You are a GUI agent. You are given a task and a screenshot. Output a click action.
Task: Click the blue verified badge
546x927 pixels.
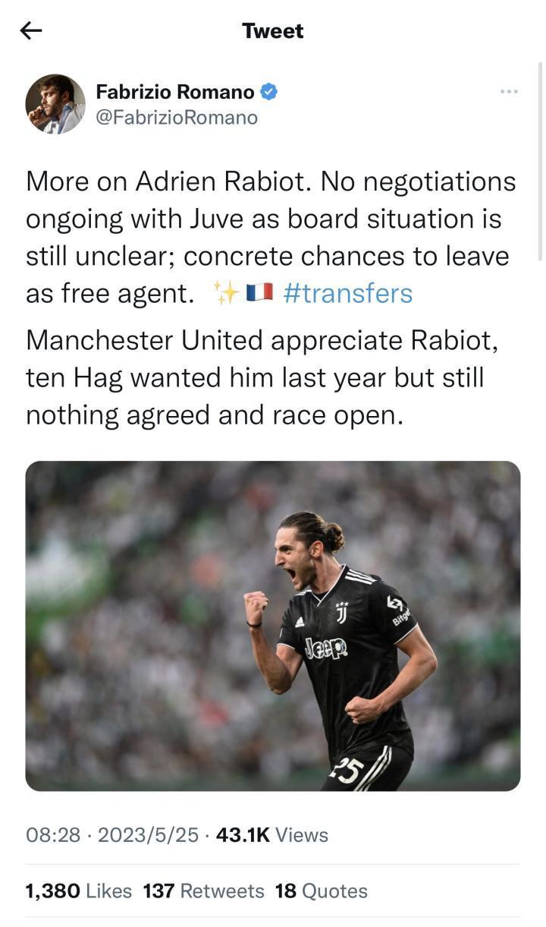(x=268, y=92)
